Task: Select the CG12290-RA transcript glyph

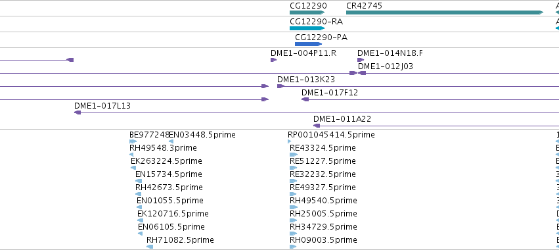Action: pyautogui.click(x=307, y=28)
